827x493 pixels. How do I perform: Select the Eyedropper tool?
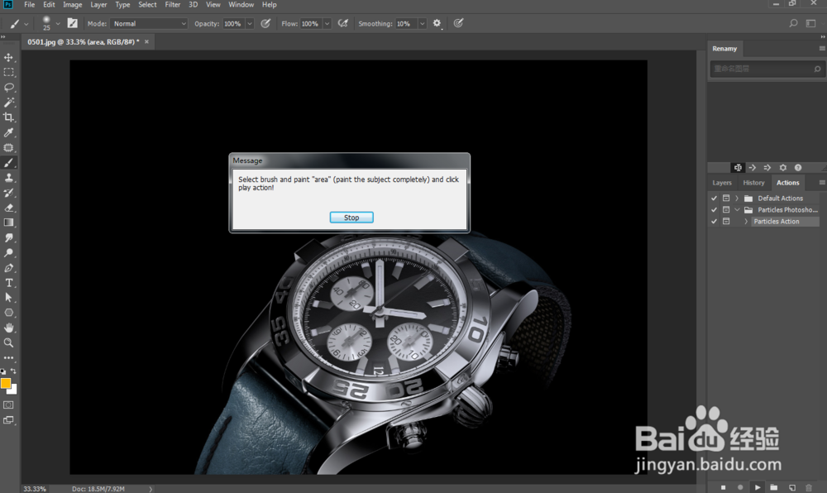tap(8, 132)
